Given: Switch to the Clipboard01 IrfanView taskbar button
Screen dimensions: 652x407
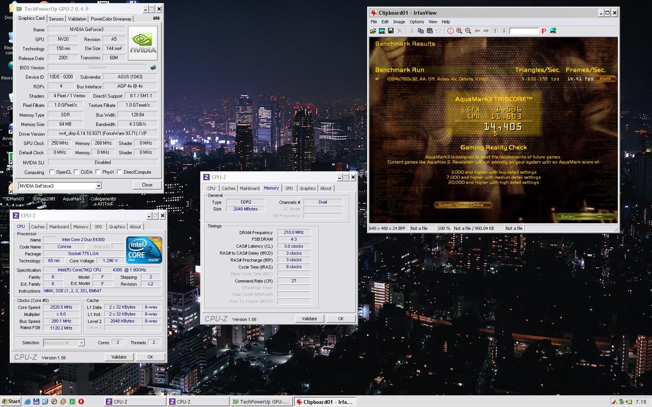Looking at the screenshot, I should 325,402.
